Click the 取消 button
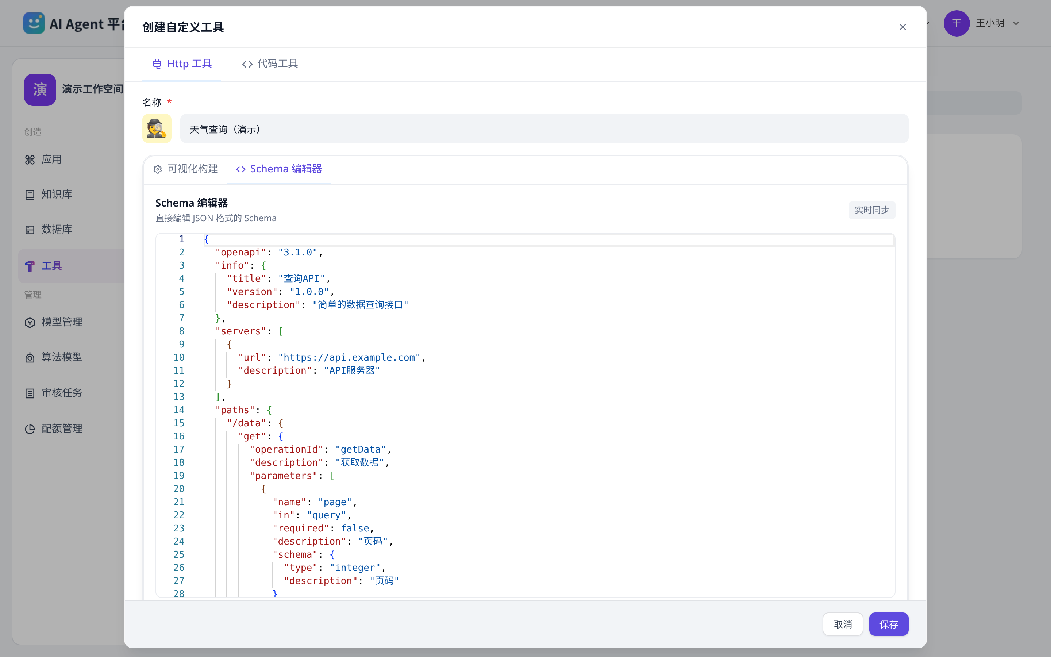The width and height of the screenshot is (1051, 657). coord(843,624)
